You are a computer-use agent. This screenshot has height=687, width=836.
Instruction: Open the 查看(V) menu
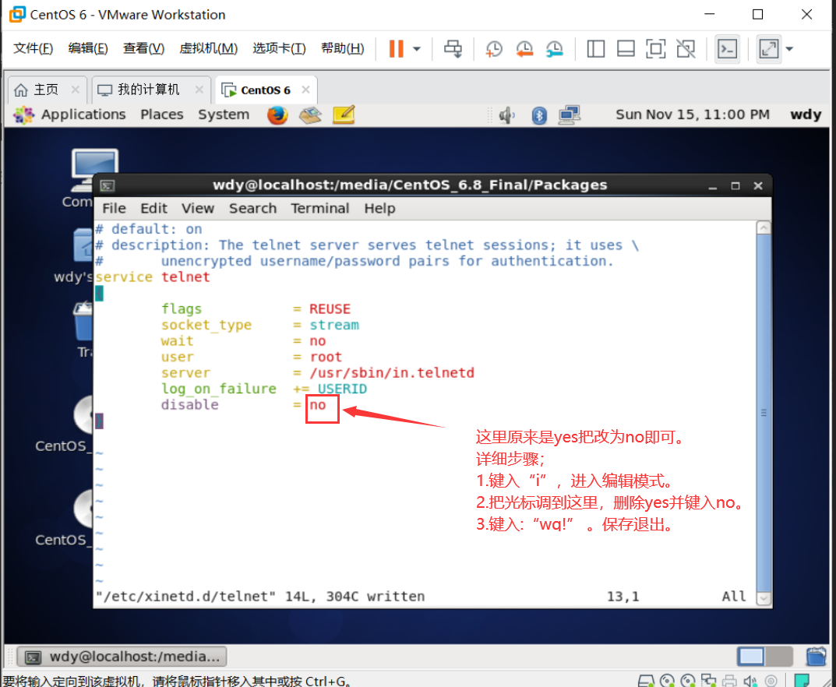point(143,48)
